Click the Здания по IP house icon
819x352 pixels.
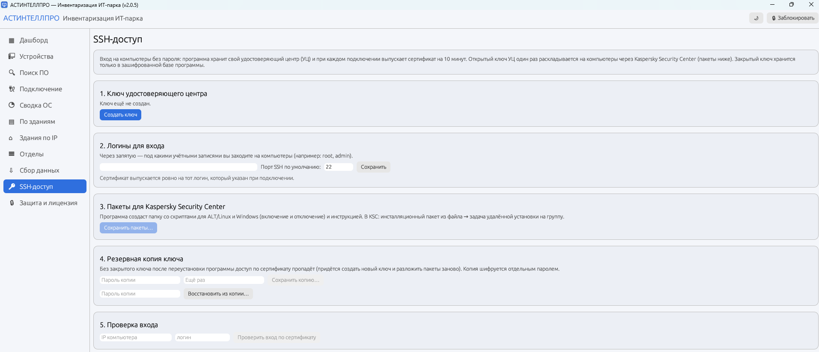pyautogui.click(x=12, y=138)
